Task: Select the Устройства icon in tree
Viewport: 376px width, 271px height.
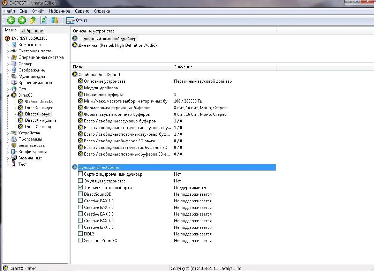Action: (x=14, y=133)
